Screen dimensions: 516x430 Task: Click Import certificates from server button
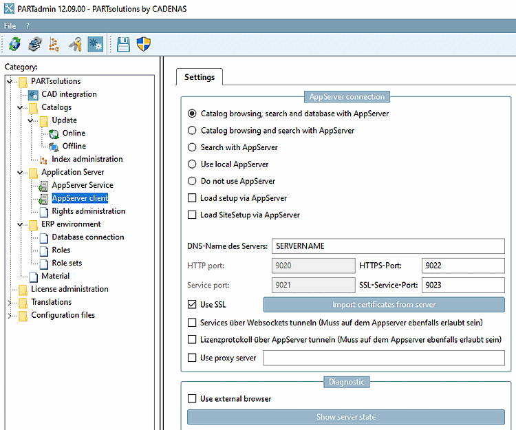click(x=384, y=305)
